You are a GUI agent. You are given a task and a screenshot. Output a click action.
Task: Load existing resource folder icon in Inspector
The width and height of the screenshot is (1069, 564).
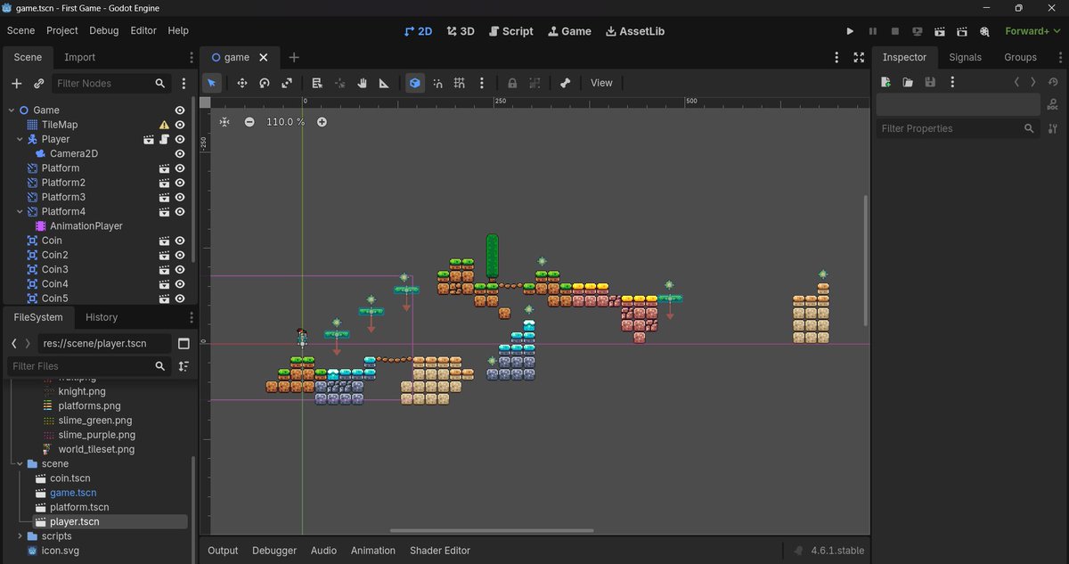pyautogui.click(x=908, y=82)
